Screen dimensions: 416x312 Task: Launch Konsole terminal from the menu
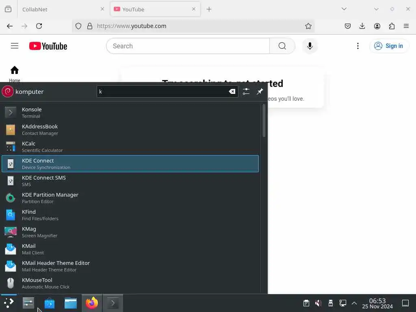click(130, 113)
